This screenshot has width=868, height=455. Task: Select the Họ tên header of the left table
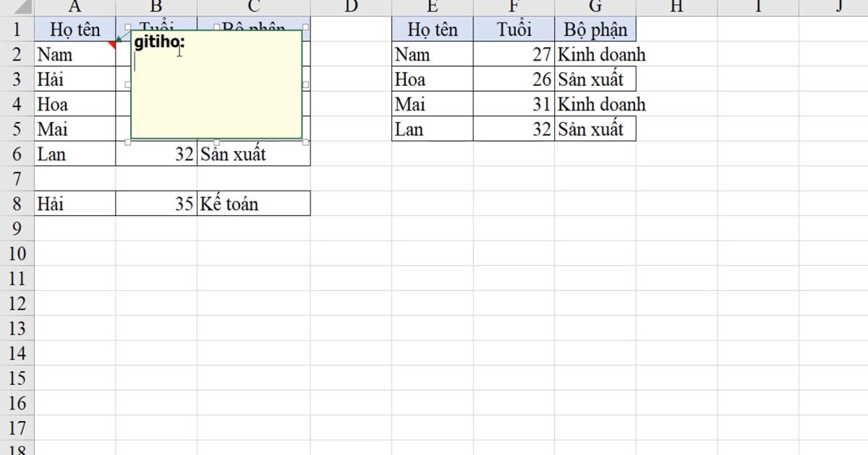click(x=74, y=30)
